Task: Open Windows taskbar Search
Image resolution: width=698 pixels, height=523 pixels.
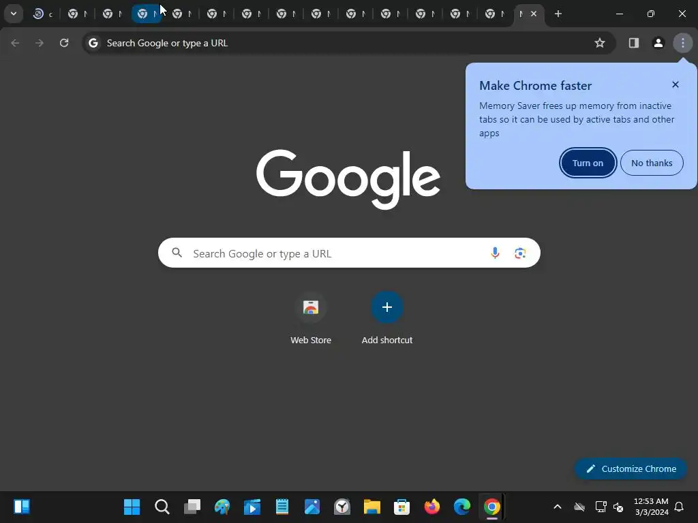Action: pos(162,507)
